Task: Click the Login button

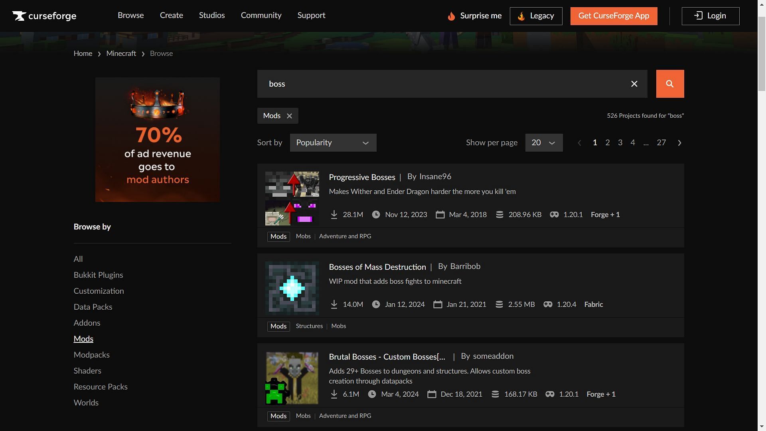Action: [x=710, y=16]
